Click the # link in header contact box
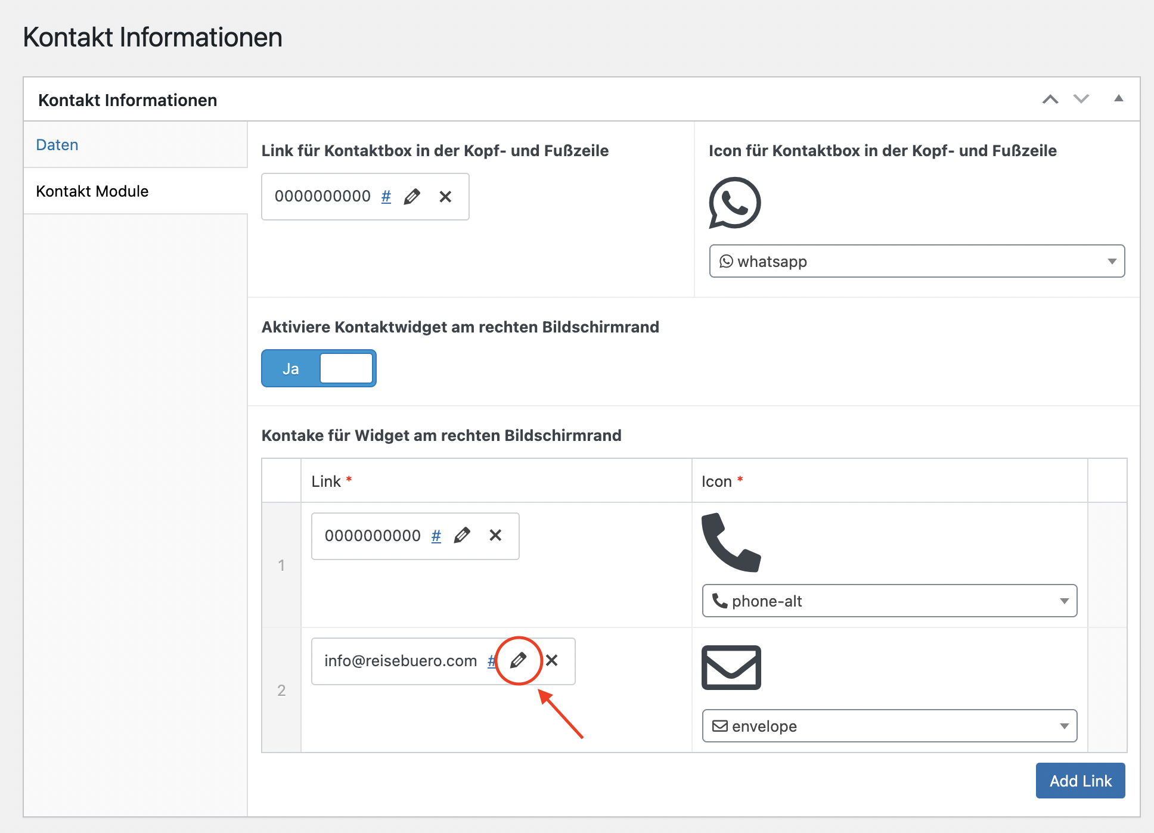 tap(386, 197)
